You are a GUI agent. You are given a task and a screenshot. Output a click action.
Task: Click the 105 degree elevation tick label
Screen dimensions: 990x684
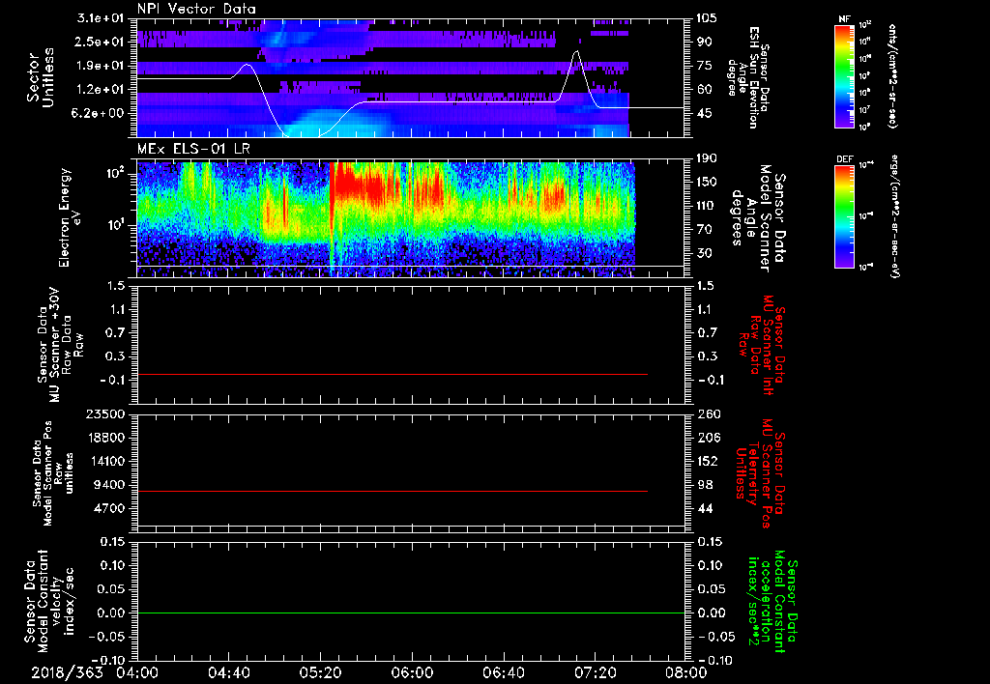pyautogui.click(x=707, y=18)
